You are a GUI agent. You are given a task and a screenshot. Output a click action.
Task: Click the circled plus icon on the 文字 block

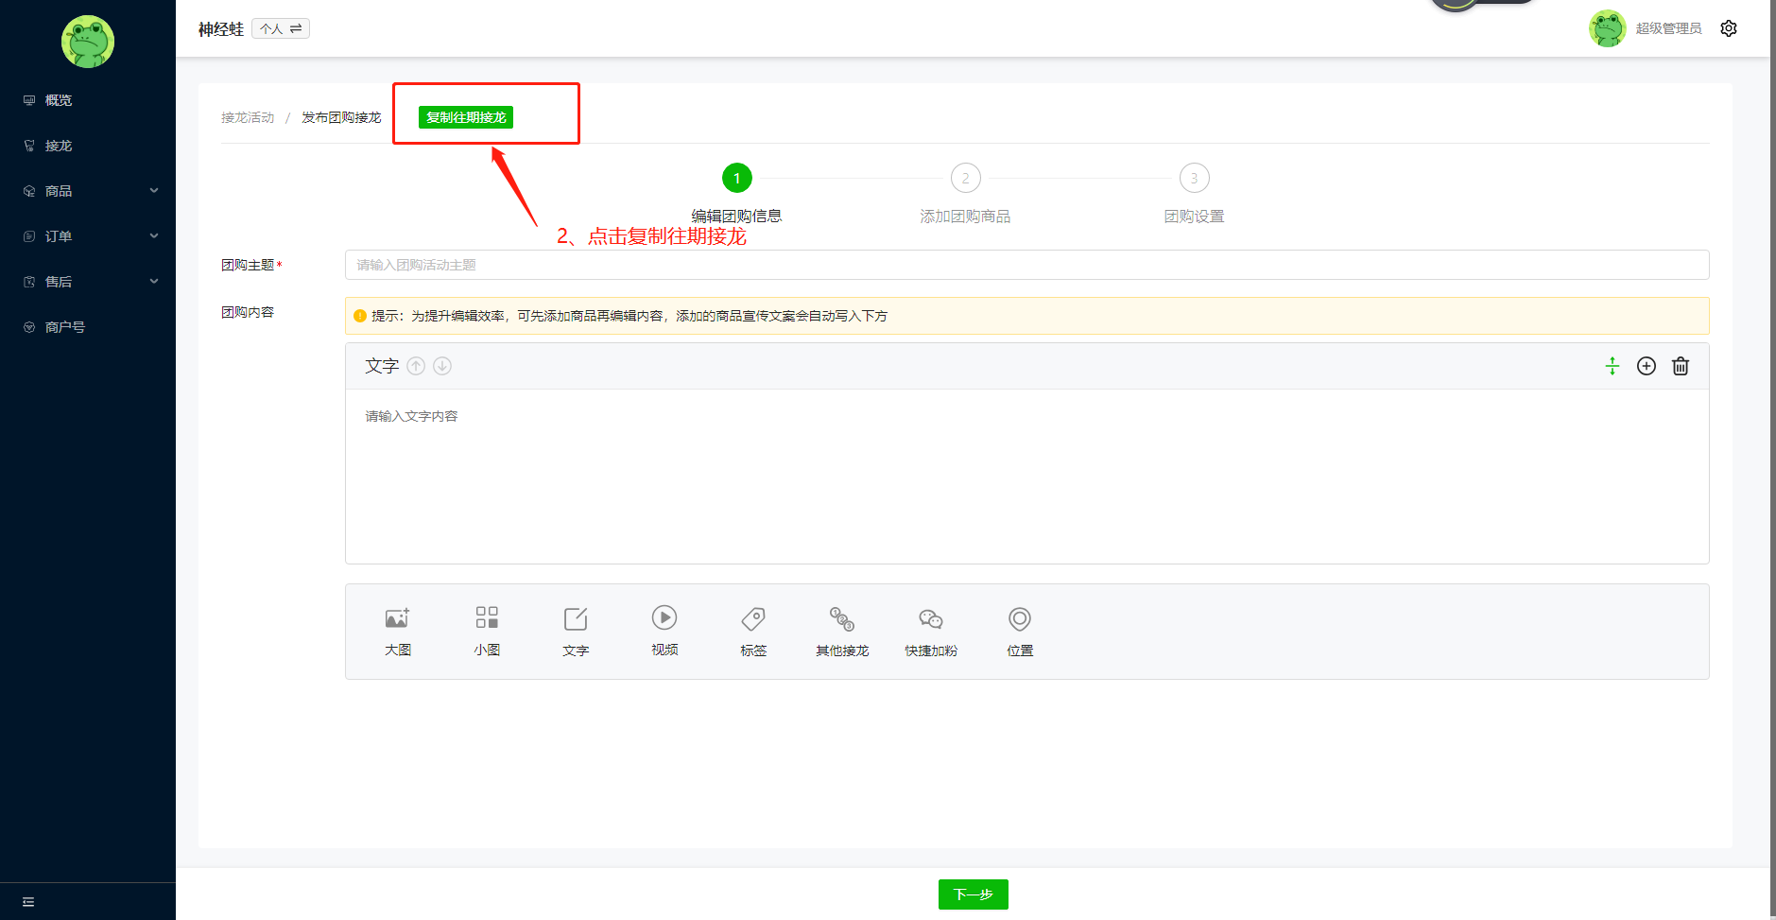[1647, 366]
